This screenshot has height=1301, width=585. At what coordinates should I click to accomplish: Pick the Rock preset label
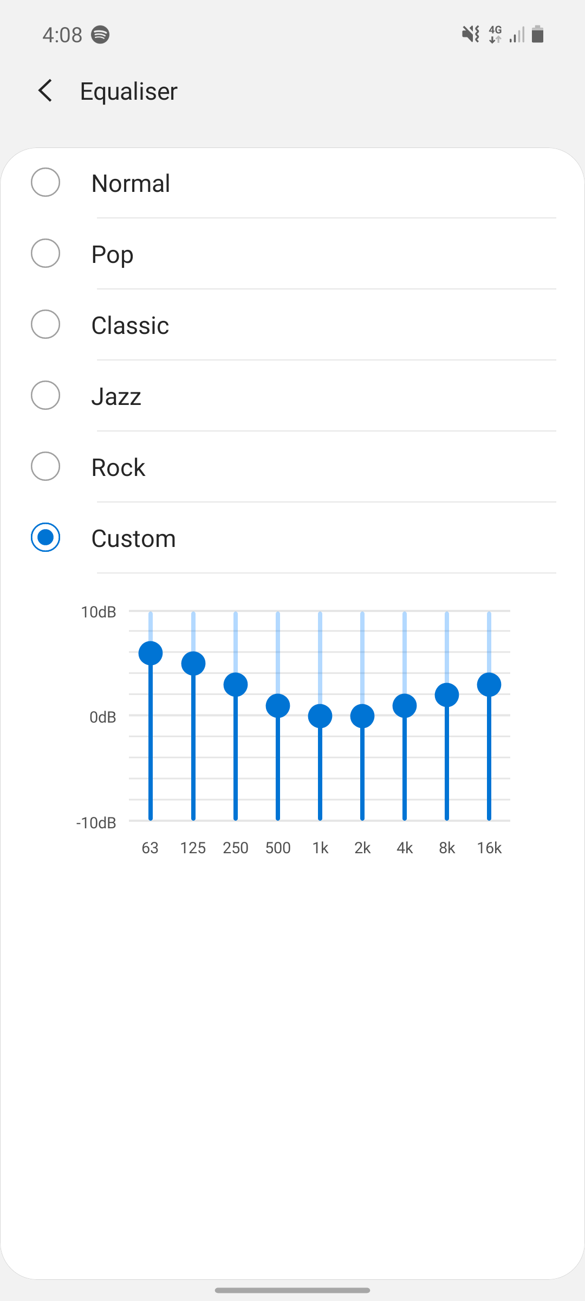point(118,467)
